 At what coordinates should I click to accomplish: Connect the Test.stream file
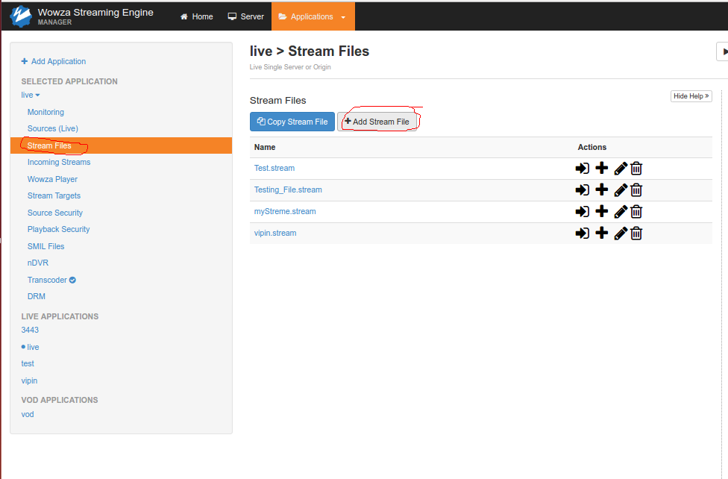(583, 168)
